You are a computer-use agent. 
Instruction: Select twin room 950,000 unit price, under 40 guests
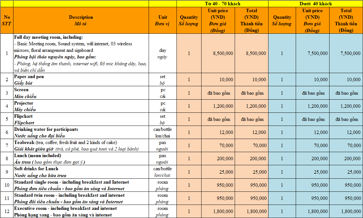pyautogui.click(x=313, y=198)
